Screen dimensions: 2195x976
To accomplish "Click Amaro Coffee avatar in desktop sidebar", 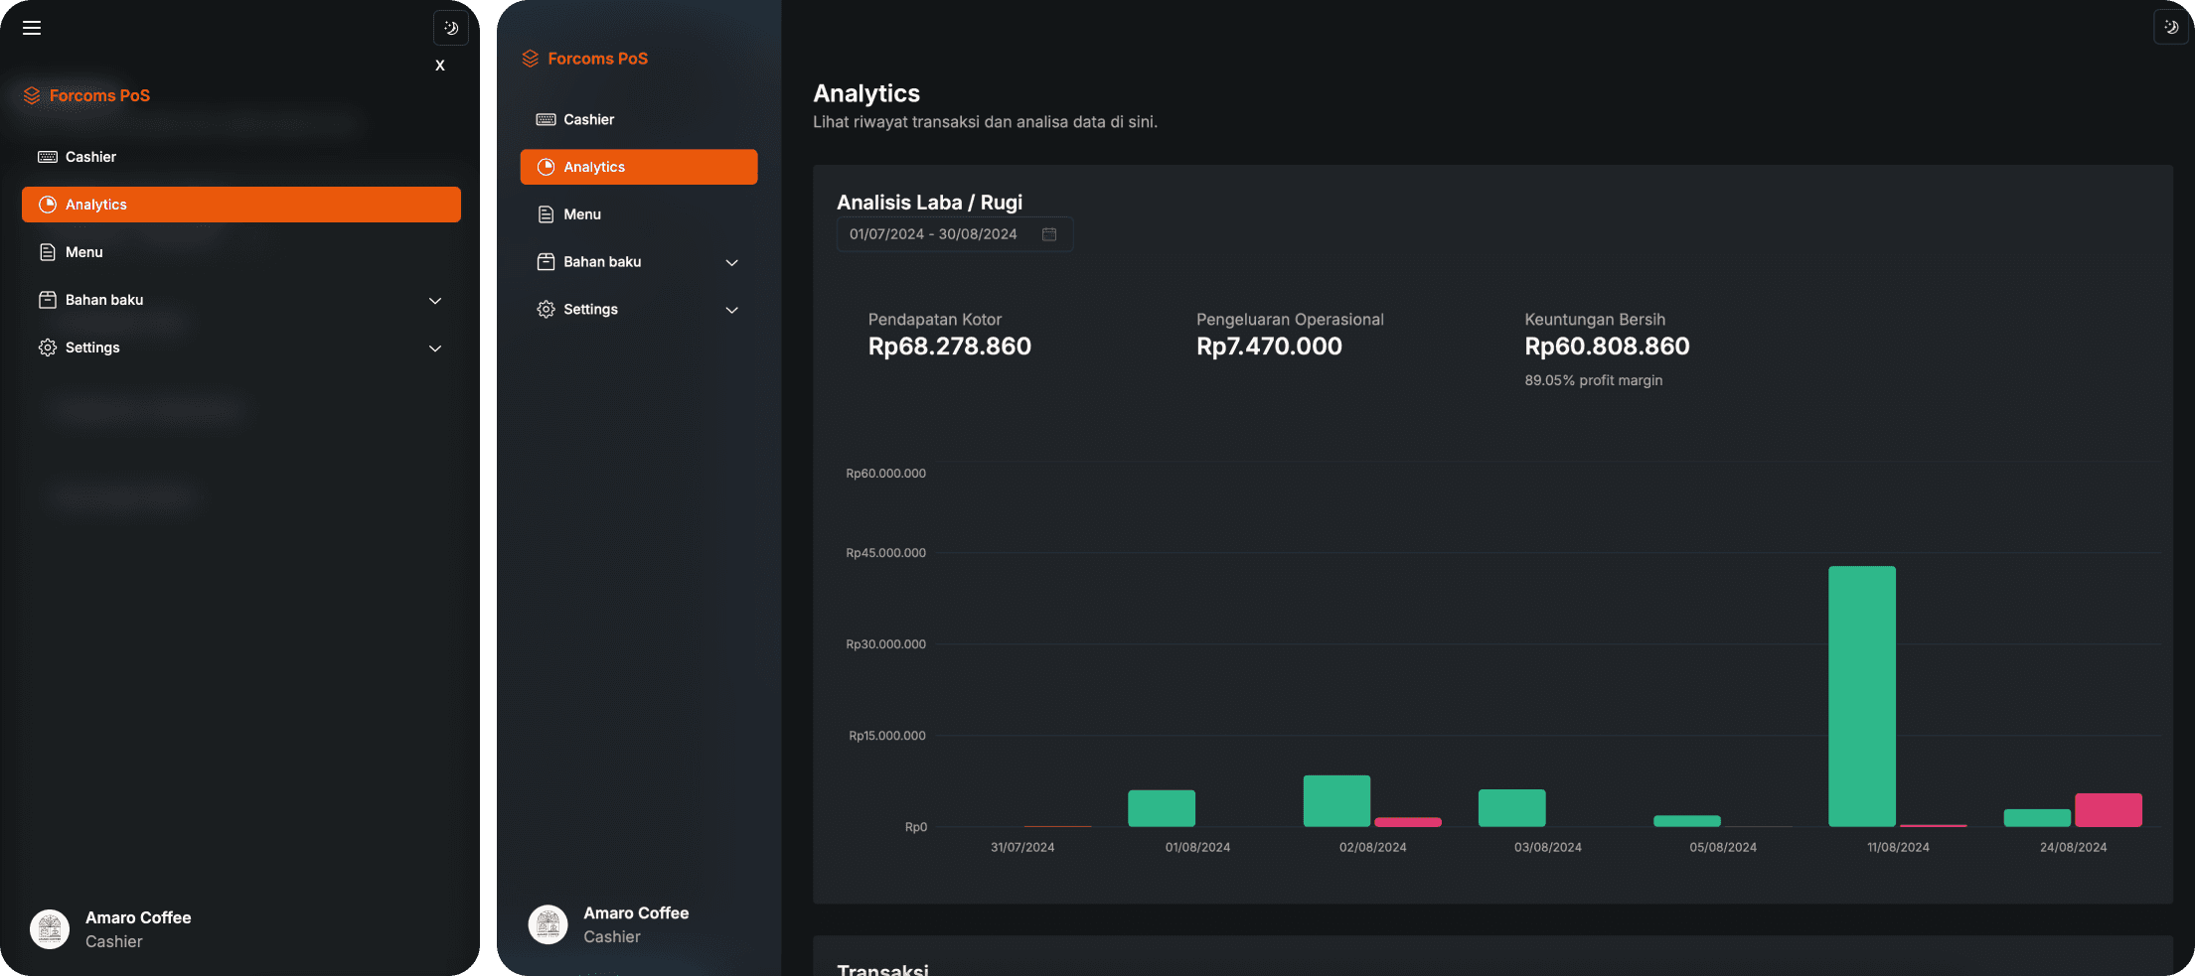I will [548, 924].
